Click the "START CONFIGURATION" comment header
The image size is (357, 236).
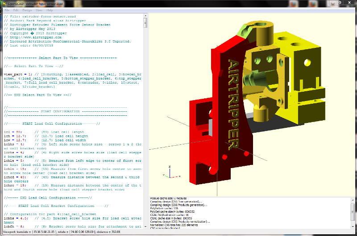(x=60, y=111)
